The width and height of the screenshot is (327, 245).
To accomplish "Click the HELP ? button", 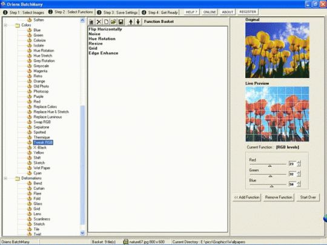I will point(191,12).
